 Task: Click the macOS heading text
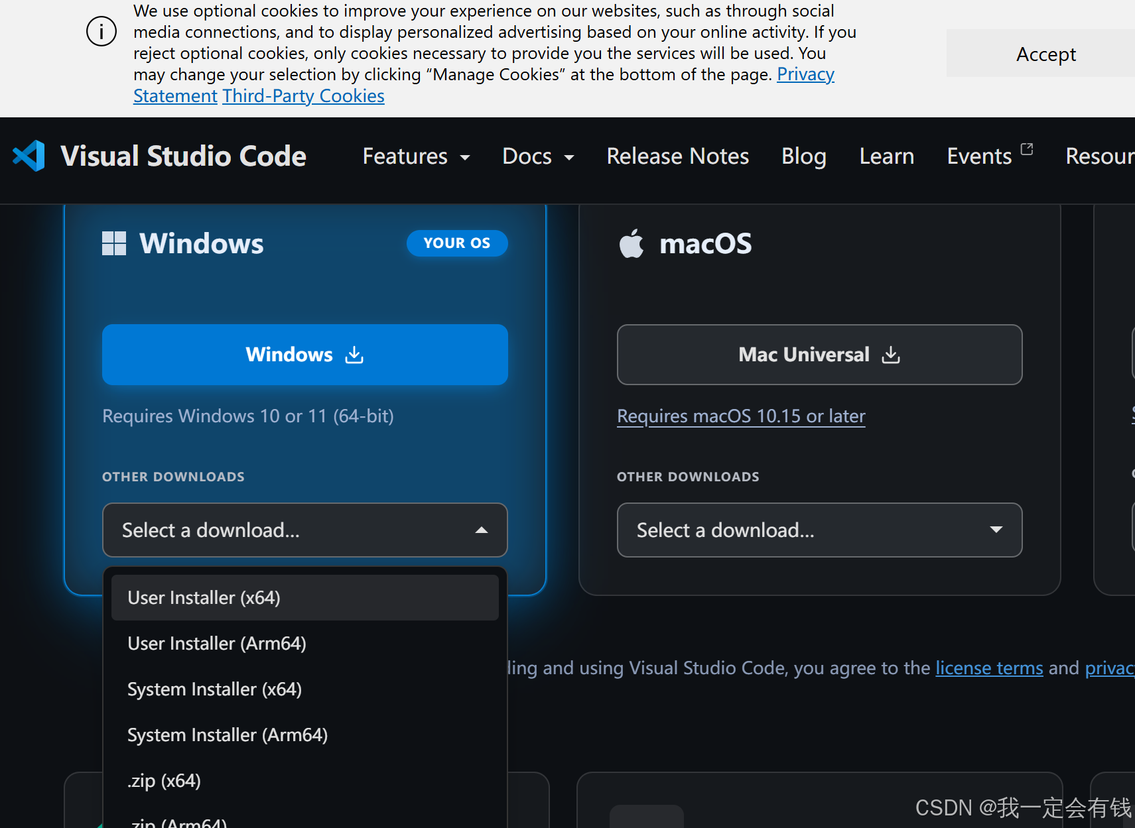705,243
